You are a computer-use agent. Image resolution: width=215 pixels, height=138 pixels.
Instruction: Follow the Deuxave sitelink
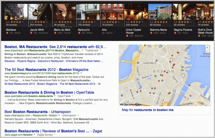coord(9,61)
